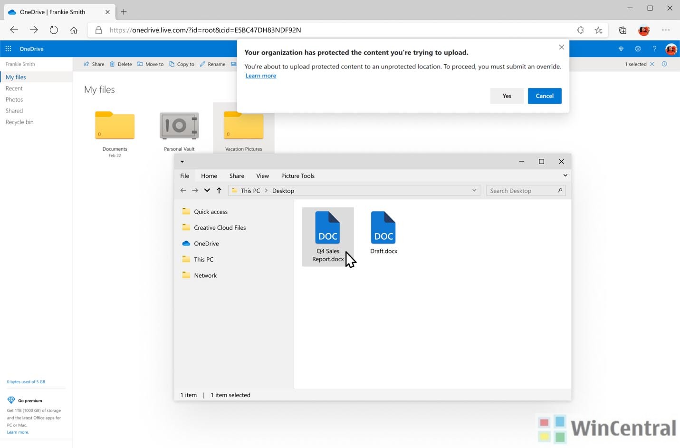Open browser Collections icon

623,30
